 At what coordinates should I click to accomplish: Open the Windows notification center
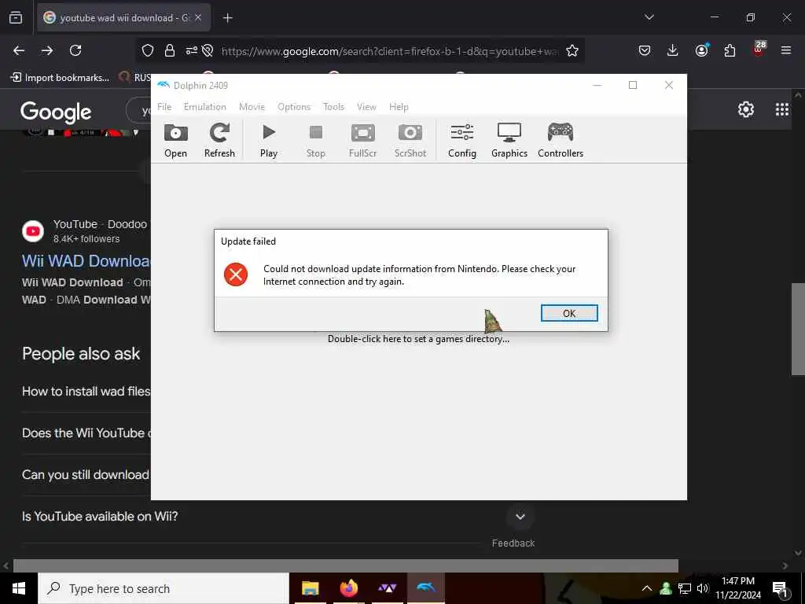pos(780,588)
